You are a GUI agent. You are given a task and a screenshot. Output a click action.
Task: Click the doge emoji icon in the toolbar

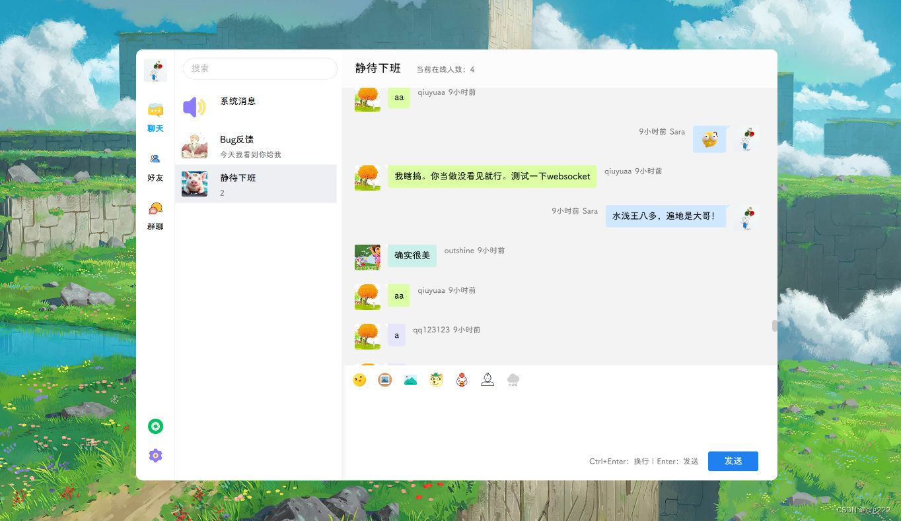click(436, 379)
